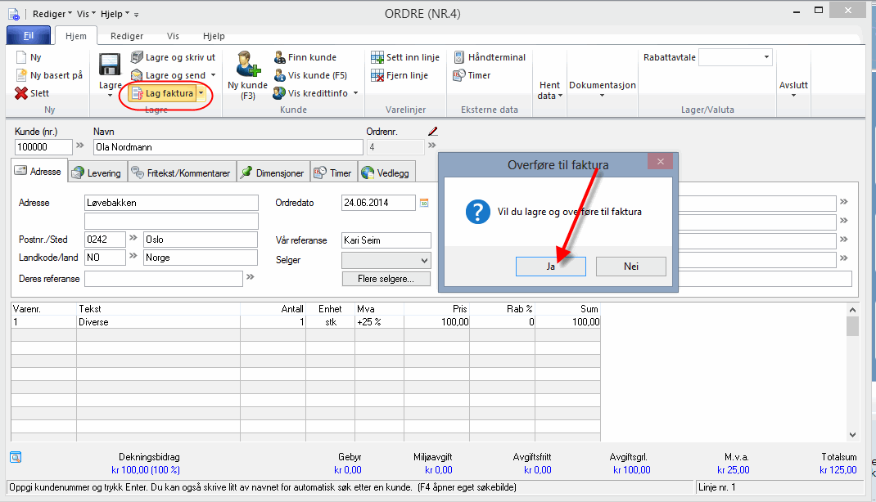The width and height of the screenshot is (876, 502).
Task: Click the Ny kunde icon
Action: click(246, 64)
